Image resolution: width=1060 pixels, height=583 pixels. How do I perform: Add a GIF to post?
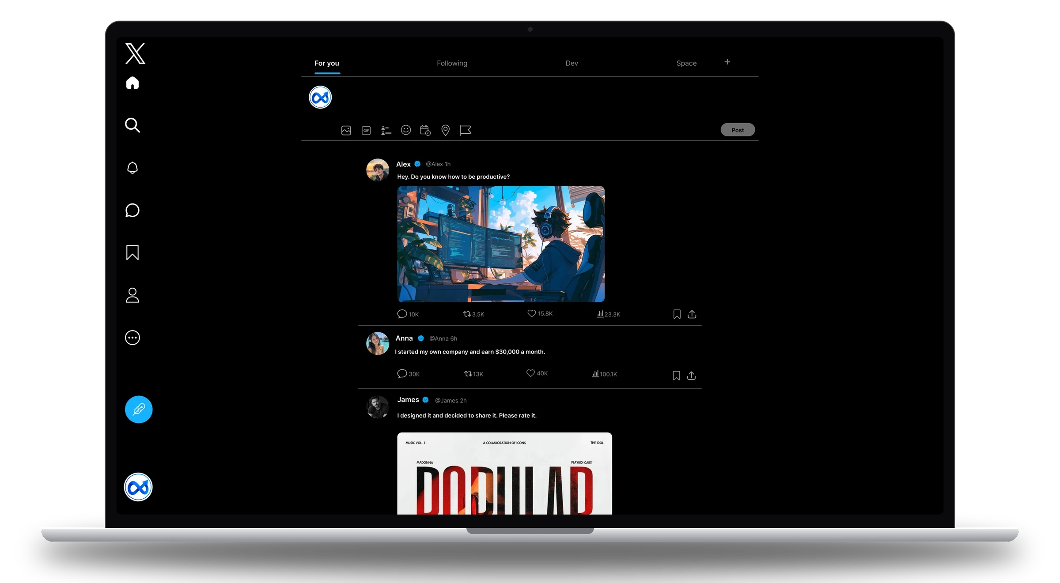pos(366,130)
